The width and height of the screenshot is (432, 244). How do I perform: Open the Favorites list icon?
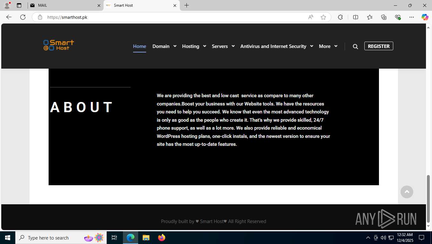coord(370,17)
